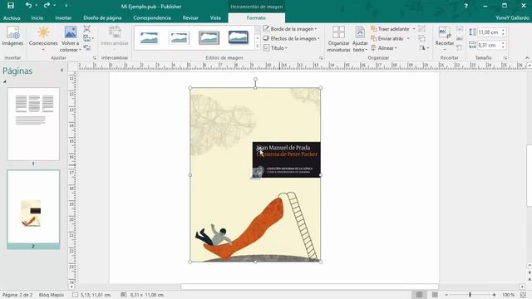Click the fill icon beside Recortar
The height and width of the screenshot is (299, 532).
tap(460, 39)
